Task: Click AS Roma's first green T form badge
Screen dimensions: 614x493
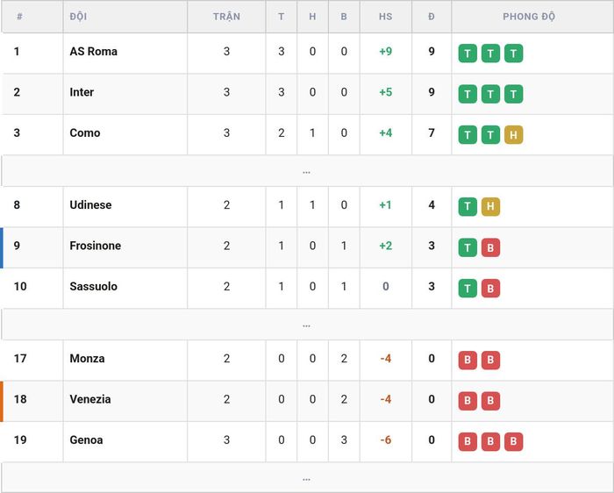Action: click(468, 54)
